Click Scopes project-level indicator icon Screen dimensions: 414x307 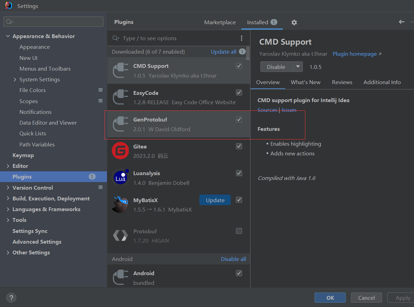click(x=101, y=101)
